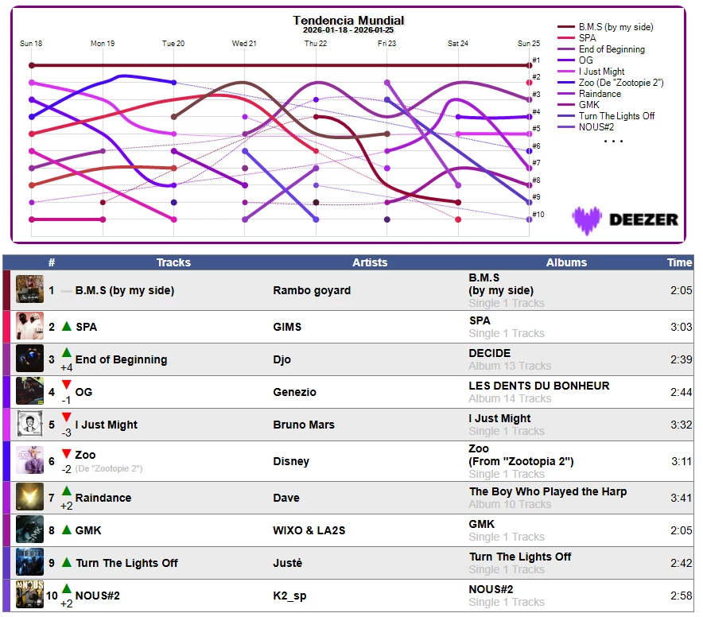Open the SPA cover art thumbnail
The height and width of the screenshot is (617, 703).
(29, 326)
